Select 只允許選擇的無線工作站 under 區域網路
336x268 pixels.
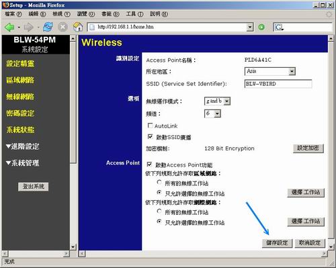[x=159, y=193]
